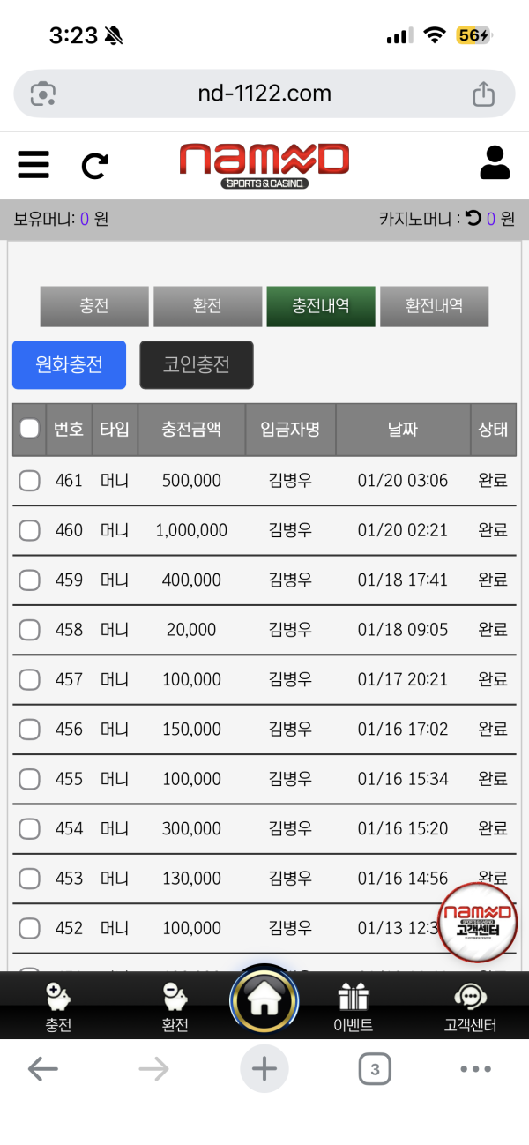Image resolution: width=529 pixels, height=1145 pixels.
Task: Toggle the select-all checkbox in table header
Action: [x=30, y=429]
